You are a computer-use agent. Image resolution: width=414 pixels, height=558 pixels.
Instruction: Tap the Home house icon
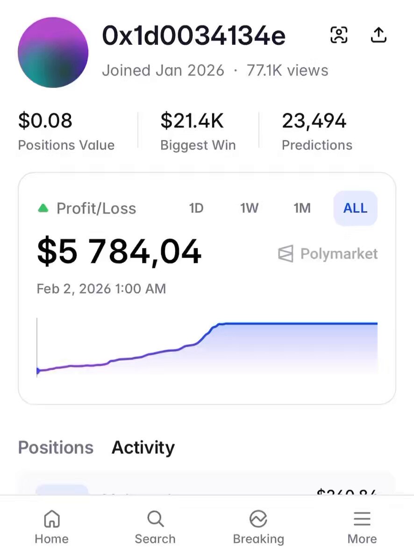[x=52, y=519]
